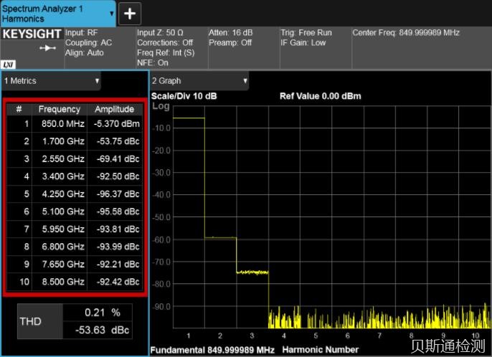Expand the 2 Graph window dropdown
The width and height of the screenshot is (492, 357).
click(245, 81)
